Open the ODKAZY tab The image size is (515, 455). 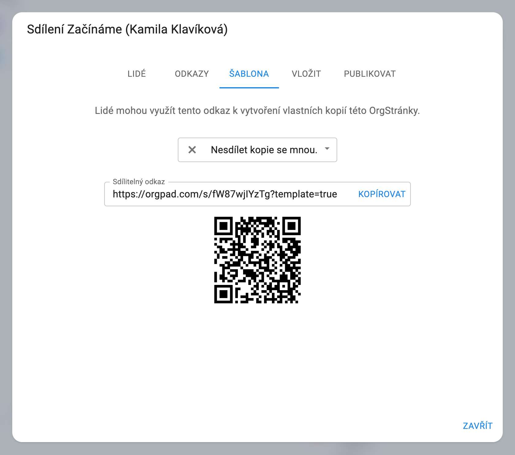[x=192, y=74]
